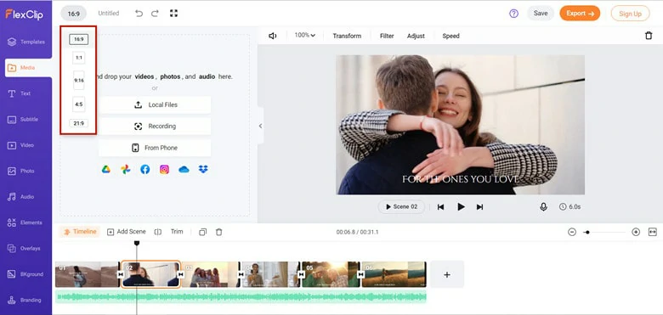The width and height of the screenshot is (663, 315).
Task: Play Scene 02 preview
Action: click(x=401, y=207)
